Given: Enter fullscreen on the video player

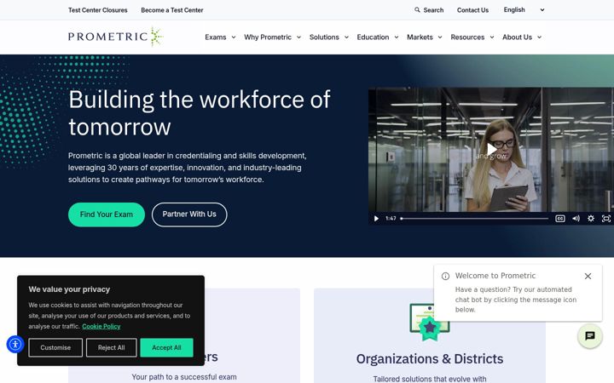Looking at the screenshot, I should tap(605, 219).
